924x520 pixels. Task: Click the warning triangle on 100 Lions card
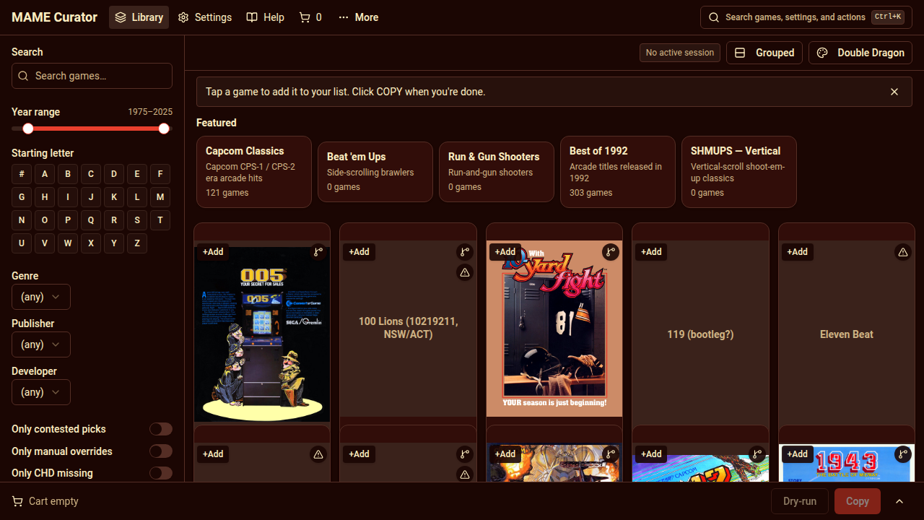click(465, 272)
